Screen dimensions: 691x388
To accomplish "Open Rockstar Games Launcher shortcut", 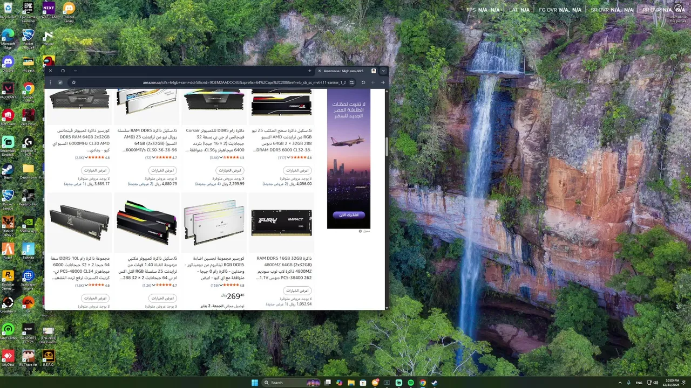I will pyautogui.click(x=8, y=281).
